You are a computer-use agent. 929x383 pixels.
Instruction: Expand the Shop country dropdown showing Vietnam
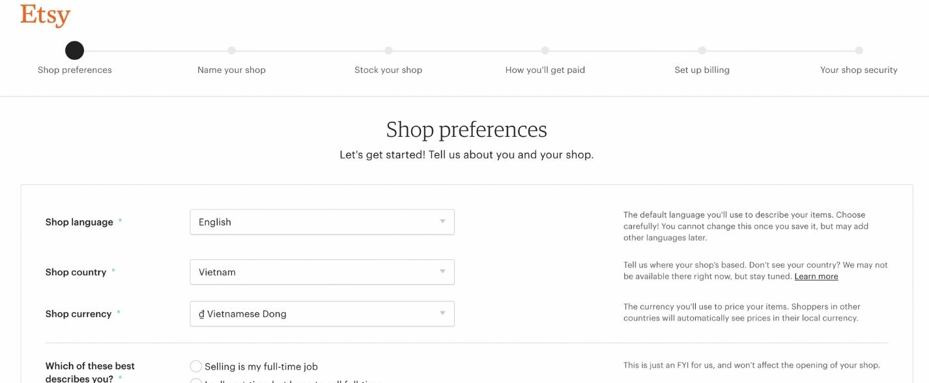322,272
